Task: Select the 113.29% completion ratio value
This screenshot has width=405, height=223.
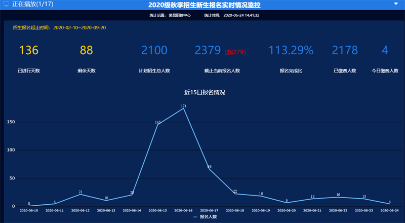Action: (x=291, y=50)
